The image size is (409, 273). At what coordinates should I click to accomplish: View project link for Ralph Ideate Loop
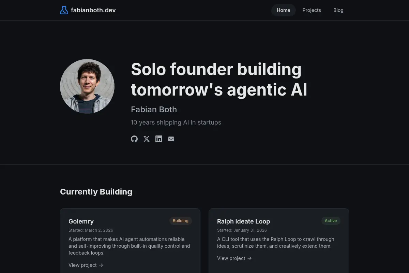pos(234,258)
